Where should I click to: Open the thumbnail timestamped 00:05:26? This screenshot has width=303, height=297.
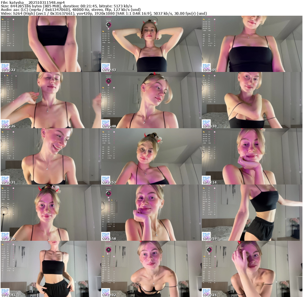tap(51, 100)
